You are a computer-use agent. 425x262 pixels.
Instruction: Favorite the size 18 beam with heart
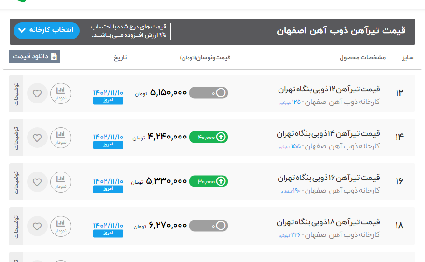(37, 226)
